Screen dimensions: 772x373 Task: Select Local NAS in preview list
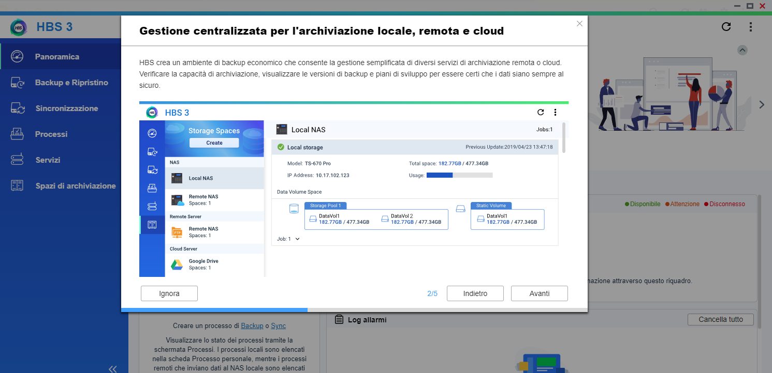tap(214, 178)
